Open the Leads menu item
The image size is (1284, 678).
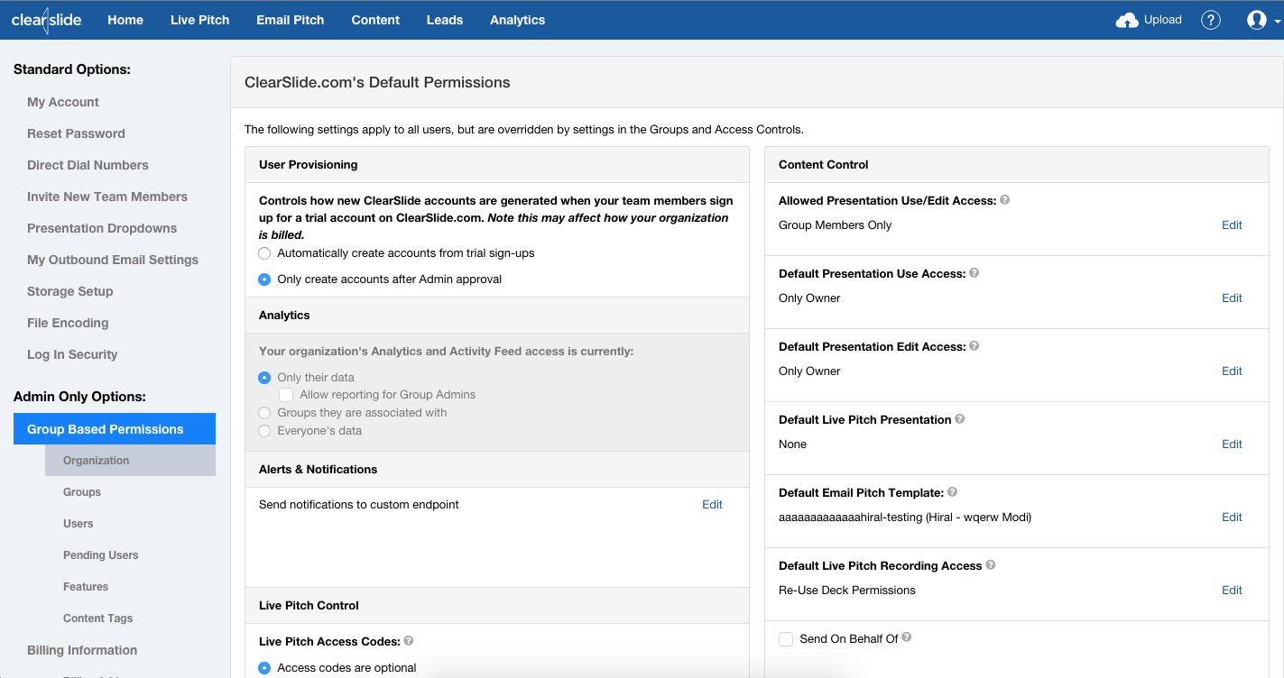[x=445, y=20]
